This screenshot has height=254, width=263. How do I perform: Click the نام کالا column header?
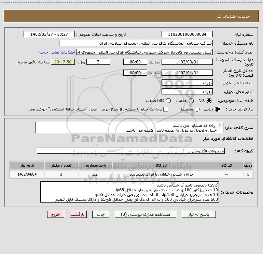[x=161, y=165]
